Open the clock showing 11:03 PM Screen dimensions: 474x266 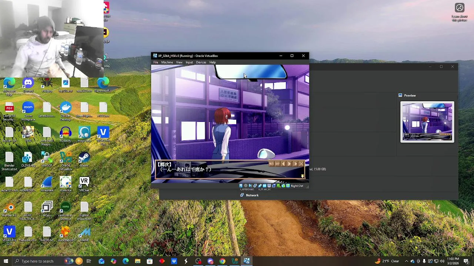pos(453,261)
